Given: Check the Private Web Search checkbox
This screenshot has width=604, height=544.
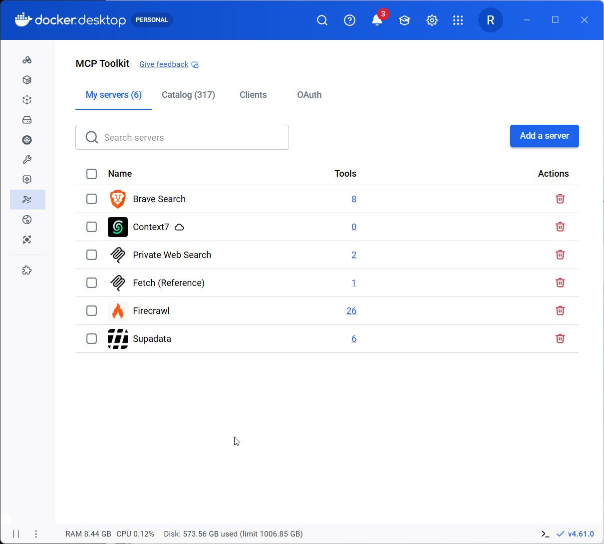Looking at the screenshot, I should click(91, 255).
